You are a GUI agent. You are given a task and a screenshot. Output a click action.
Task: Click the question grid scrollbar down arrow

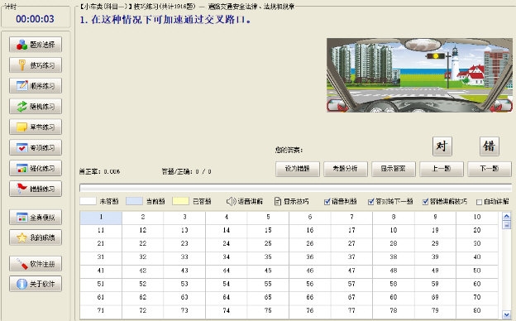point(506,314)
